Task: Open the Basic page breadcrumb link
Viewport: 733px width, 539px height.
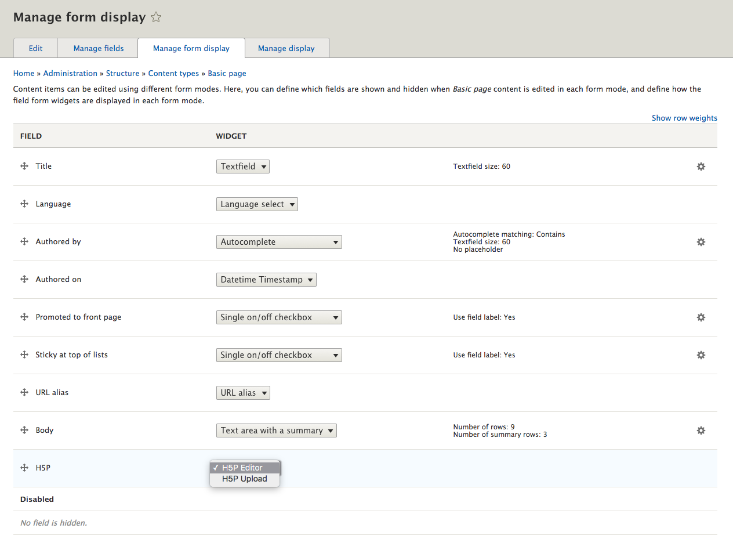Action: coord(227,73)
